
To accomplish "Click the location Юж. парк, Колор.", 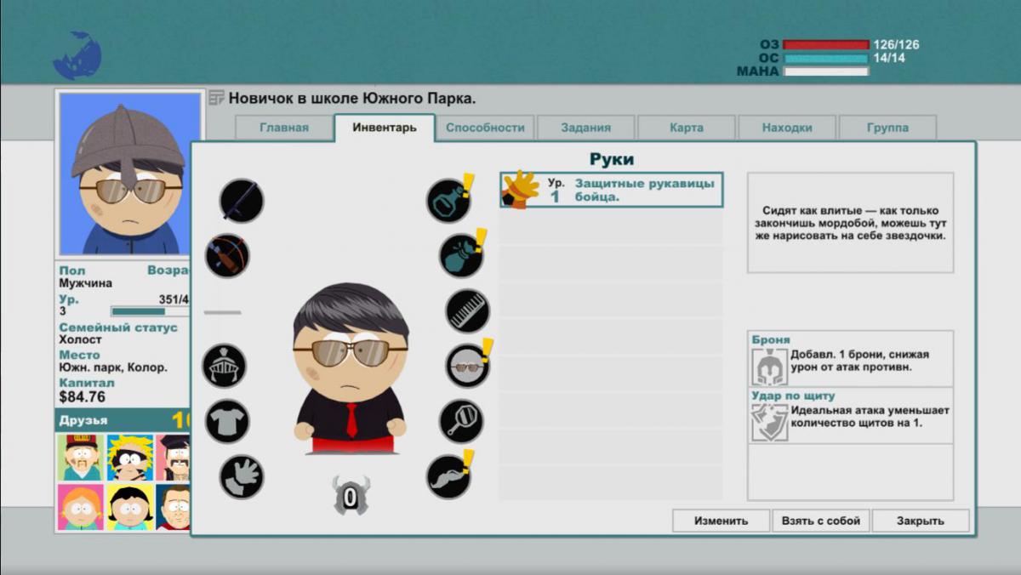I will 113,367.
